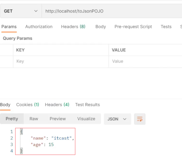Open the Authorization tab
Image resolution: width=182 pixels, height=157 pixels.
pos(39,27)
